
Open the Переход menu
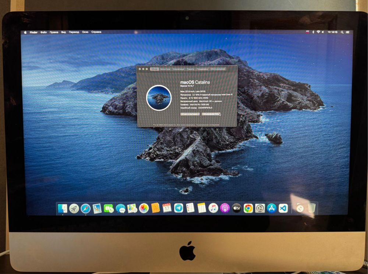74,32
